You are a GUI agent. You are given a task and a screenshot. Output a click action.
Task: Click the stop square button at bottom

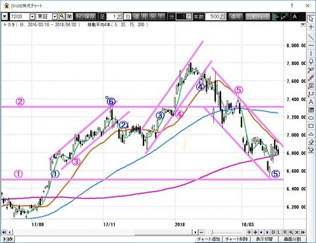click(x=261, y=232)
